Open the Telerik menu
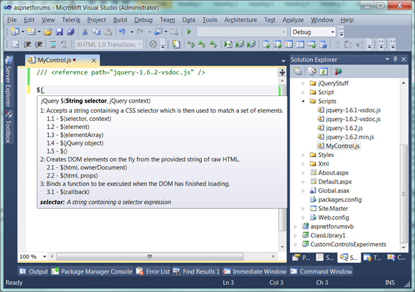The width and height of the screenshot is (415, 292). [x=72, y=20]
